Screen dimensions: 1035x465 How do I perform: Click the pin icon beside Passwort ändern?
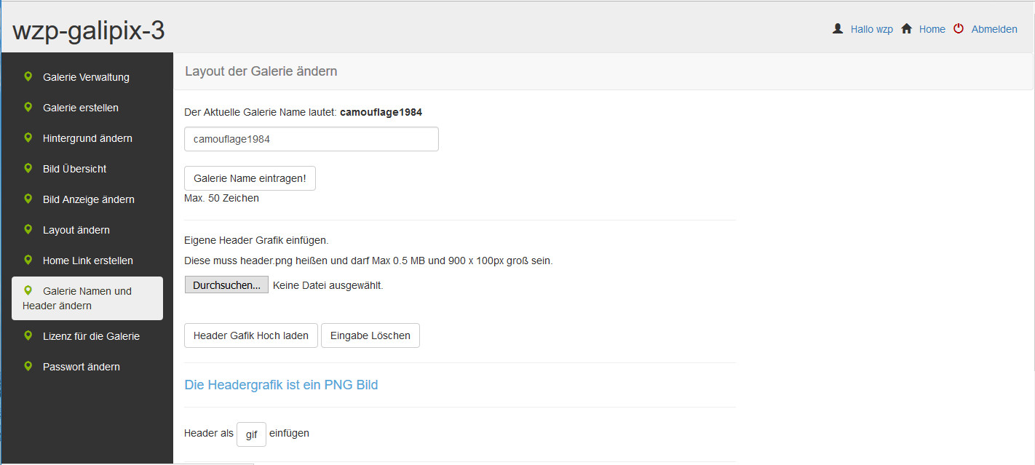[28, 366]
